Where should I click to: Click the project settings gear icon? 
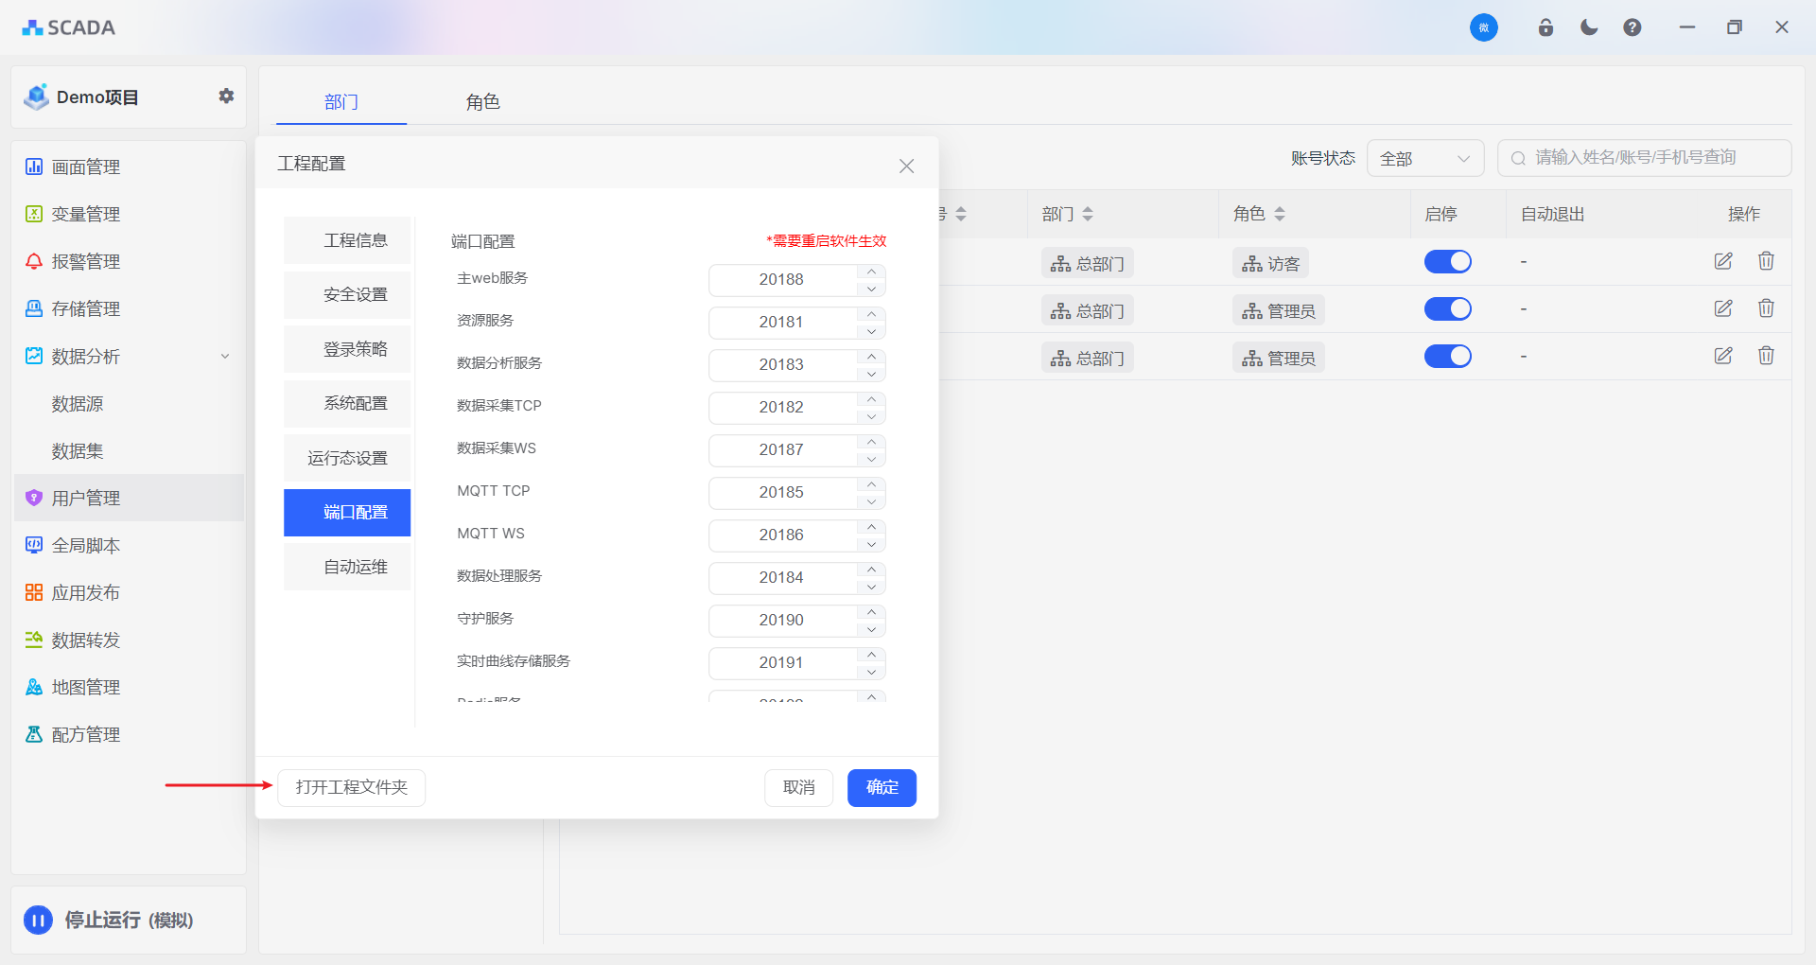pos(226,96)
